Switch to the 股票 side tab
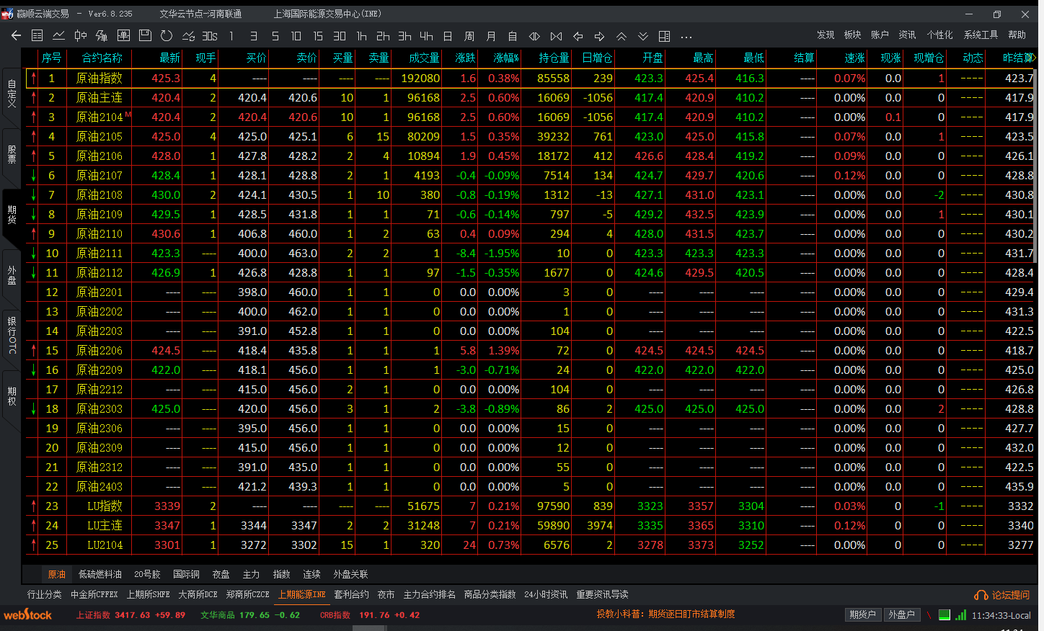Viewport: 1044px width, 631px height. (x=12, y=154)
